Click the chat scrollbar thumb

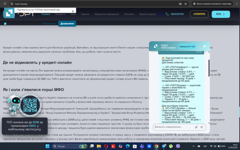pos(209,68)
